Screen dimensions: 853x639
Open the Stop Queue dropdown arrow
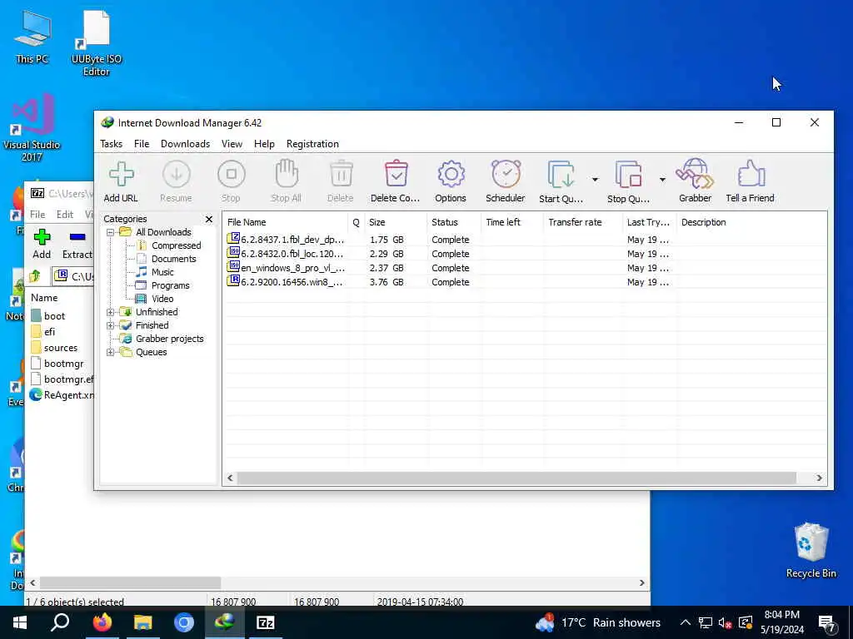point(662,180)
